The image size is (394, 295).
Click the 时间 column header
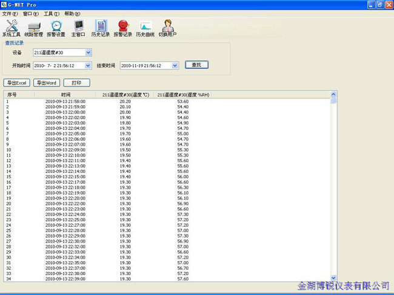click(x=65, y=95)
